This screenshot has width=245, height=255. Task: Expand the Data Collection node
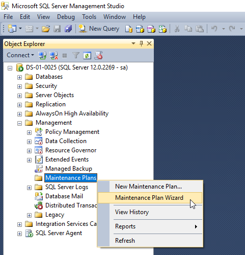click(x=29, y=142)
